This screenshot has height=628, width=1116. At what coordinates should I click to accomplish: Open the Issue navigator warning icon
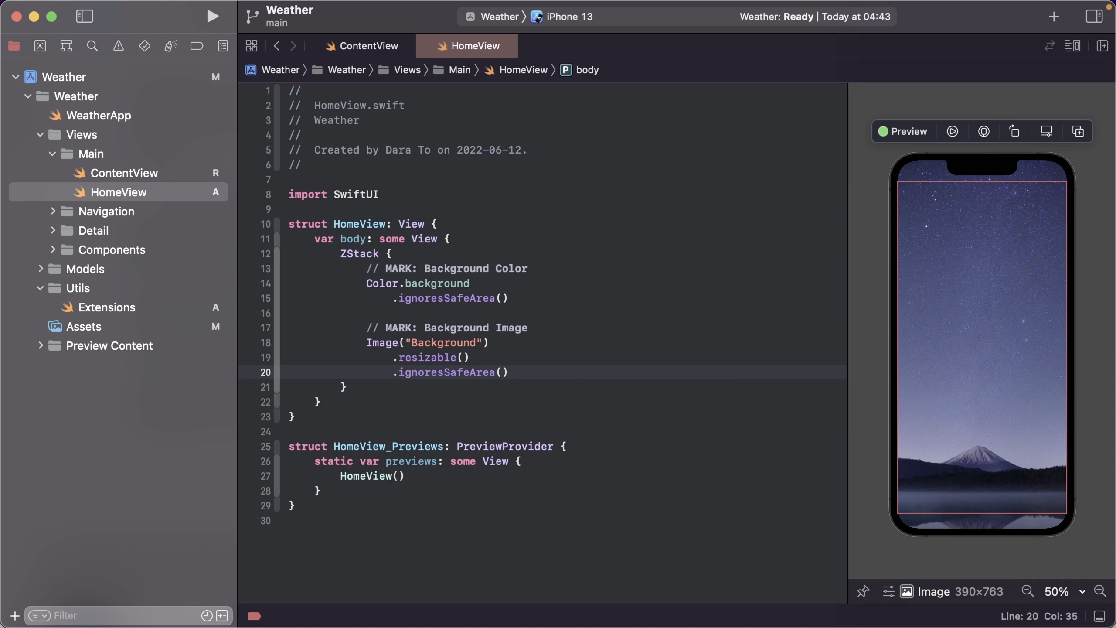(x=118, y=46)
